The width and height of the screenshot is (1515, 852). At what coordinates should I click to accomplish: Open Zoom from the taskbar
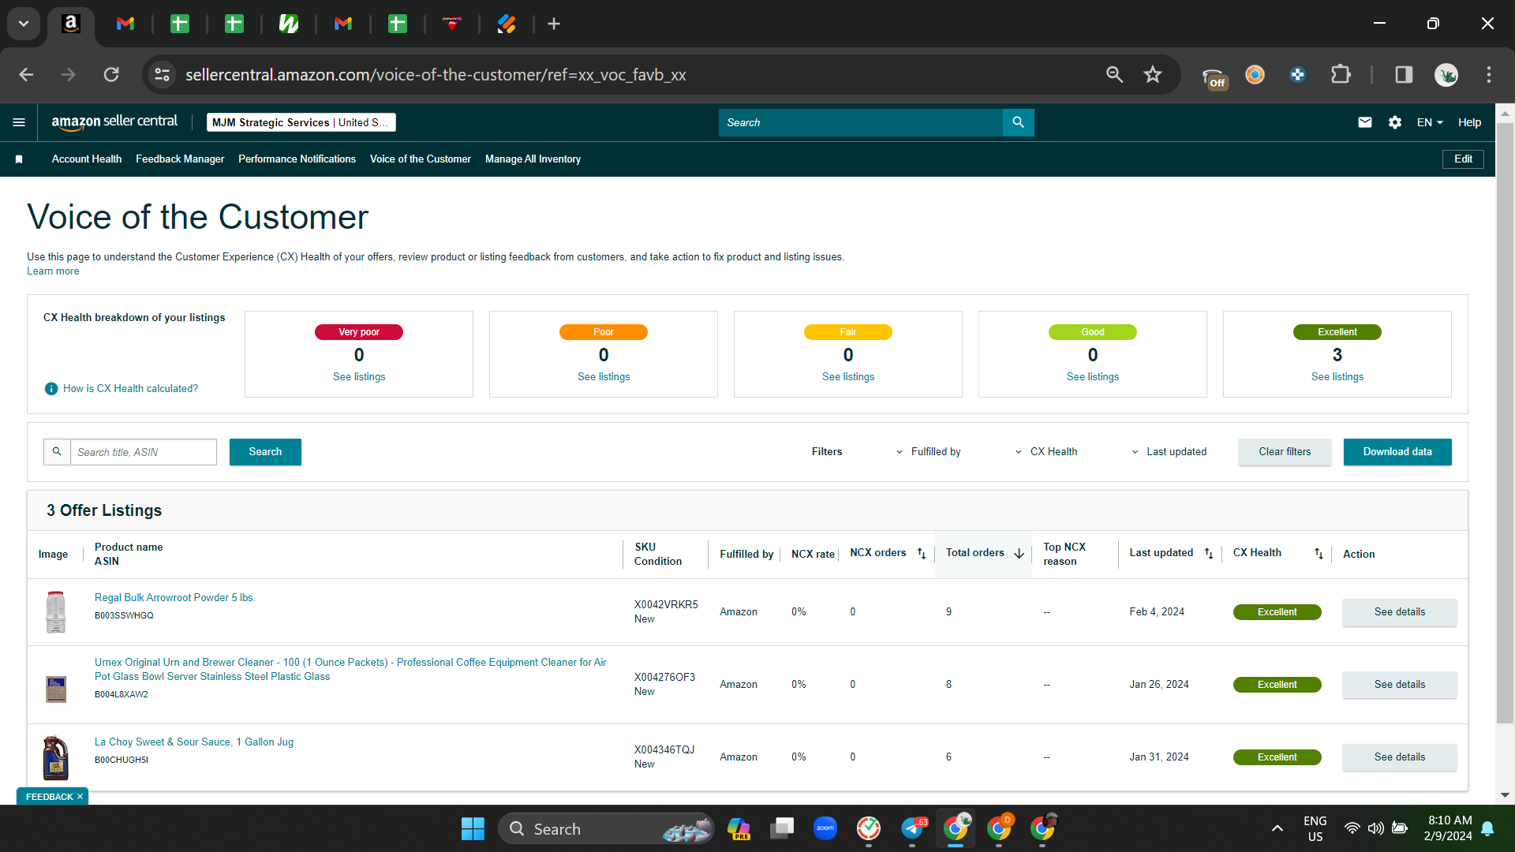tap(825, 828)
